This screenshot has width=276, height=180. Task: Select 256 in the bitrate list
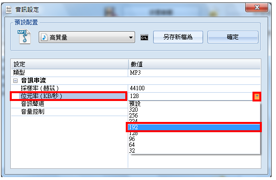pos(194,116)
